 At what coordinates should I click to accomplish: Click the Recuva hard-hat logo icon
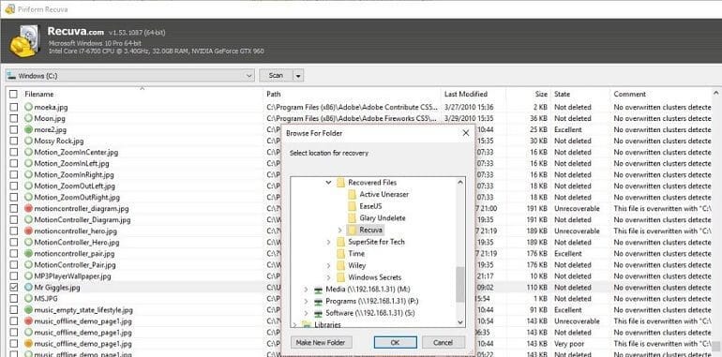click(24, 42)
